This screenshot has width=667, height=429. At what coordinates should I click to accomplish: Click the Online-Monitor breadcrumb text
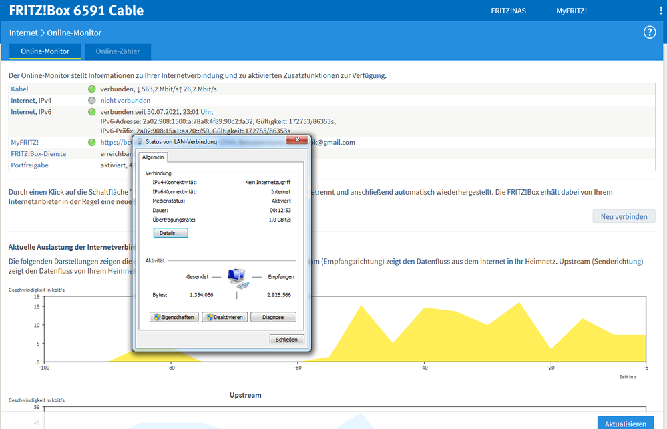(x=74, y=33)
